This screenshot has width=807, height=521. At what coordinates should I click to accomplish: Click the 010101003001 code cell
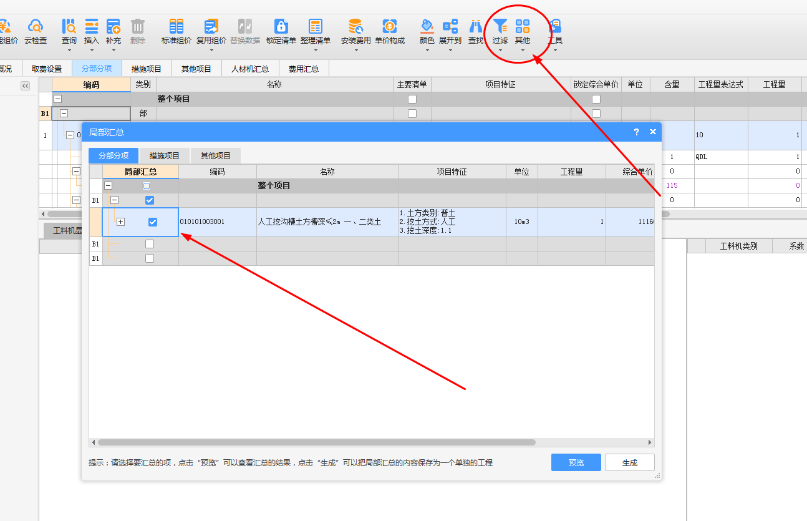click(x=217, y=222)
